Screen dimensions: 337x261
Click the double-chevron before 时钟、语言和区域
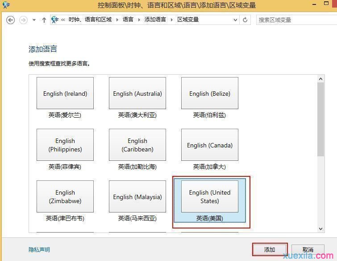63,20
